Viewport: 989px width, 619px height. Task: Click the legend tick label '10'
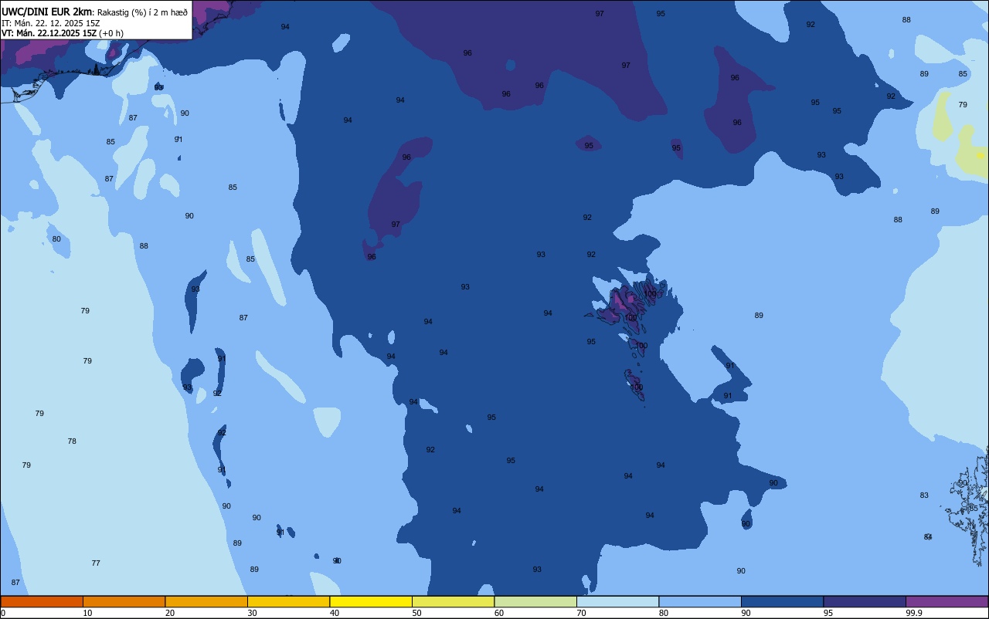tap(88, 613)
